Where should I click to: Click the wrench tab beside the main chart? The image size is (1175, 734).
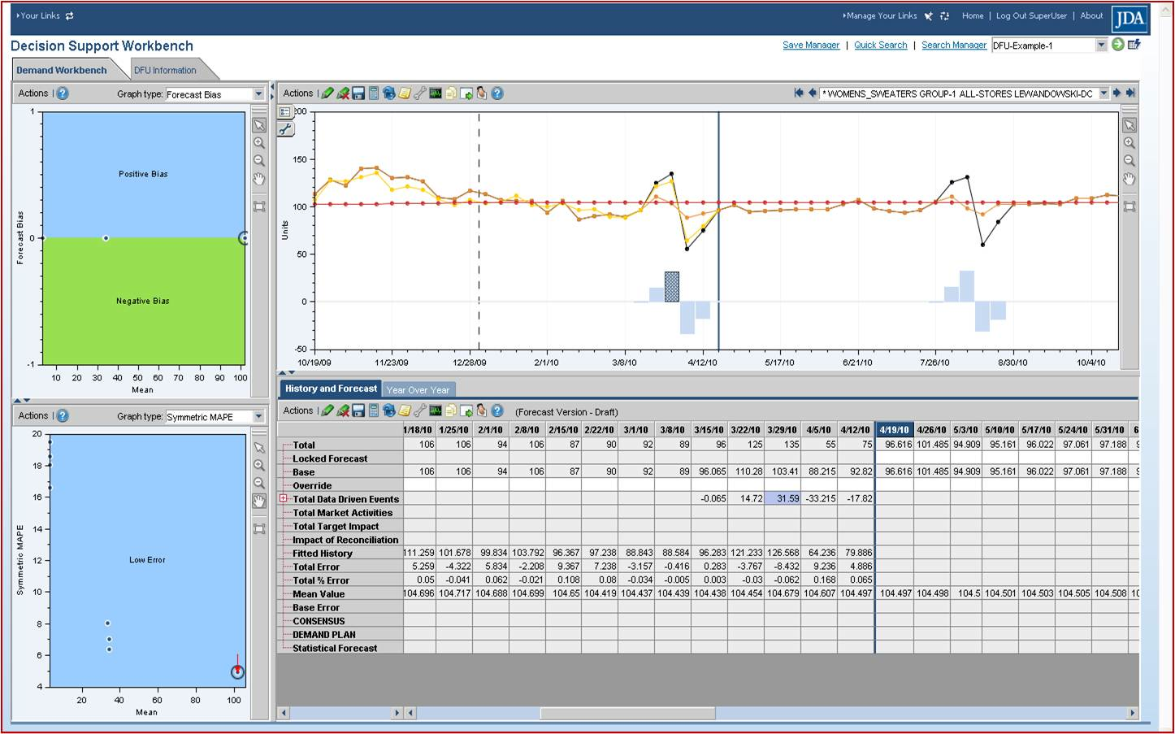286,129
